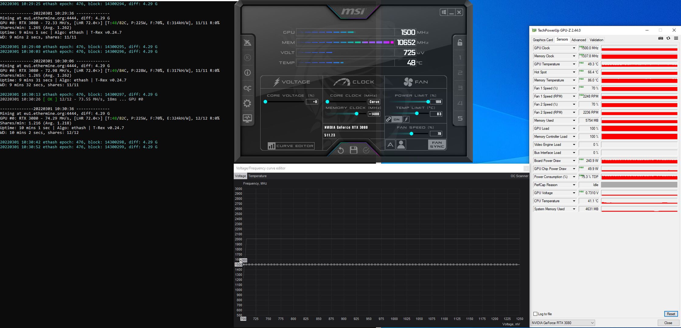Viewport: 681px width, 328px height.
Task: Open the NVIDIA GeForce RTX 3080 device selector
Action: click(x=563, y=323)
